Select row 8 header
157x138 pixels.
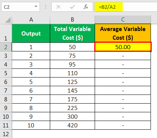6,99
